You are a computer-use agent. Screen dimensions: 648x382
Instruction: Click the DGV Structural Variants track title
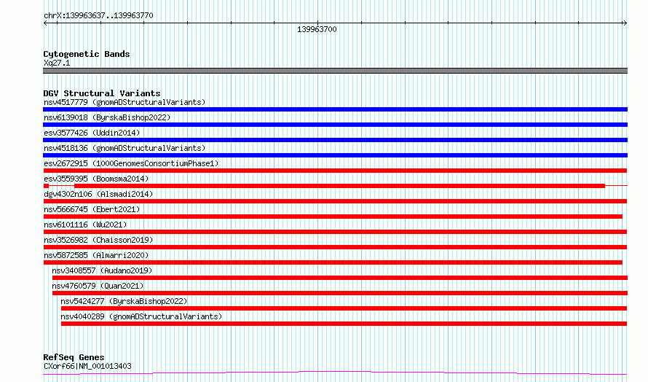[102, 93]
